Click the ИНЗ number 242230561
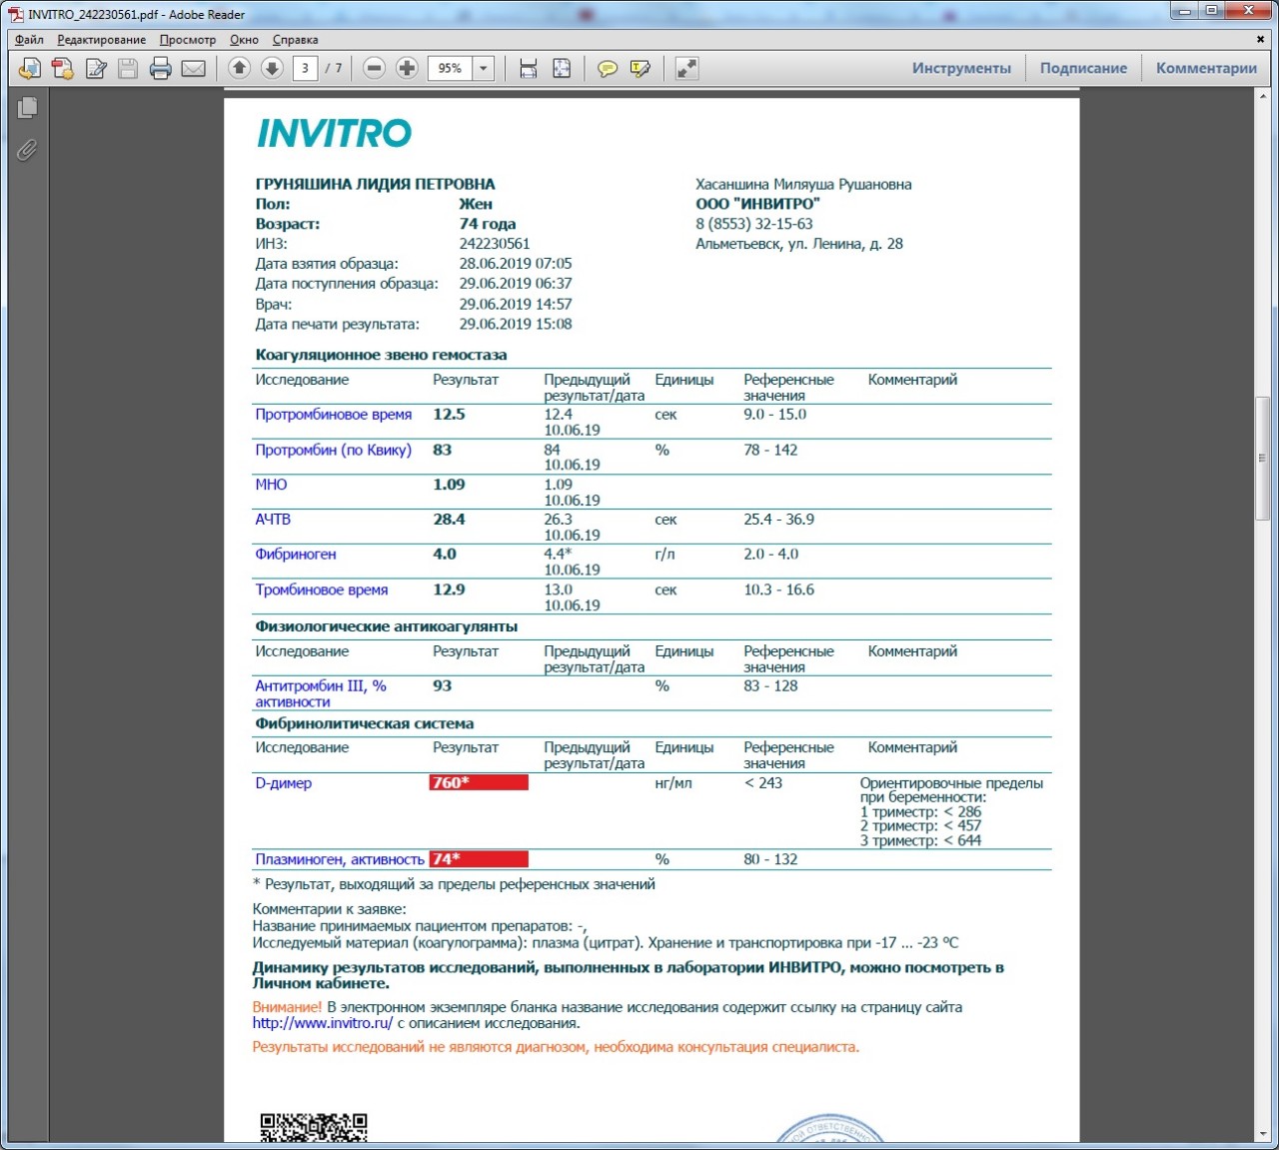This screenshot has height=1150, width=1279. coord(495,244)
